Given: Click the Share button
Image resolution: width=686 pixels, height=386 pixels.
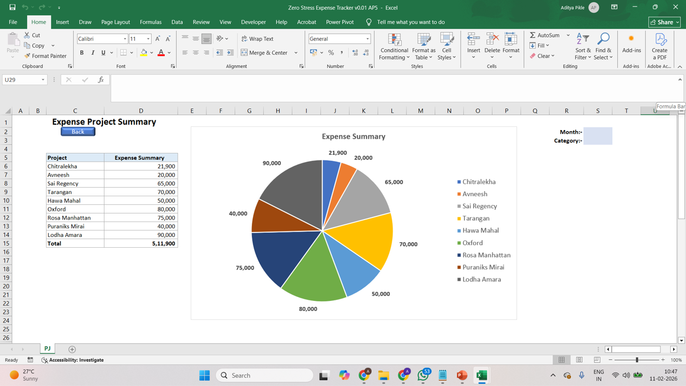Looking at the screenshot, I should [664, 22].
